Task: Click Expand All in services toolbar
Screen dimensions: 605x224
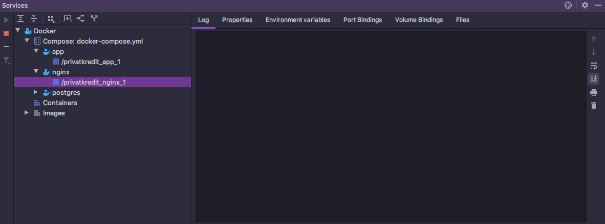Action: click(20, 18)
